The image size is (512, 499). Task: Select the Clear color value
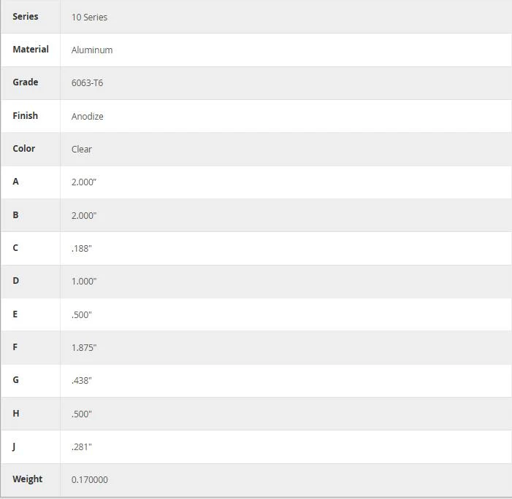coord(82,149)
